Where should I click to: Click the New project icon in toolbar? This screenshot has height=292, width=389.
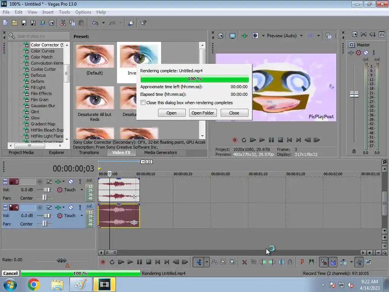5,23
